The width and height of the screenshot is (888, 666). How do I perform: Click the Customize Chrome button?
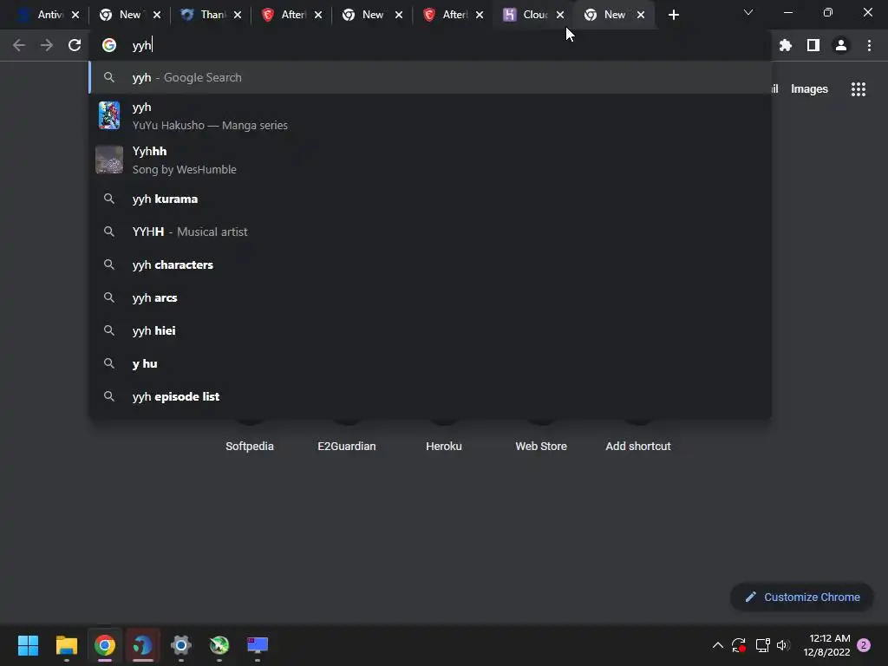coord(802,597)
